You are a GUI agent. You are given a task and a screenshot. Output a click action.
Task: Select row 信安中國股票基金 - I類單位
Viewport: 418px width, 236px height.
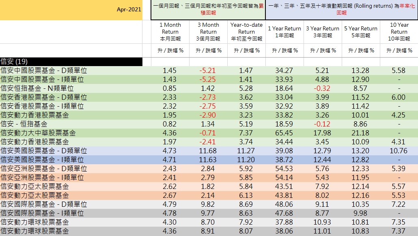coord(209,79)
